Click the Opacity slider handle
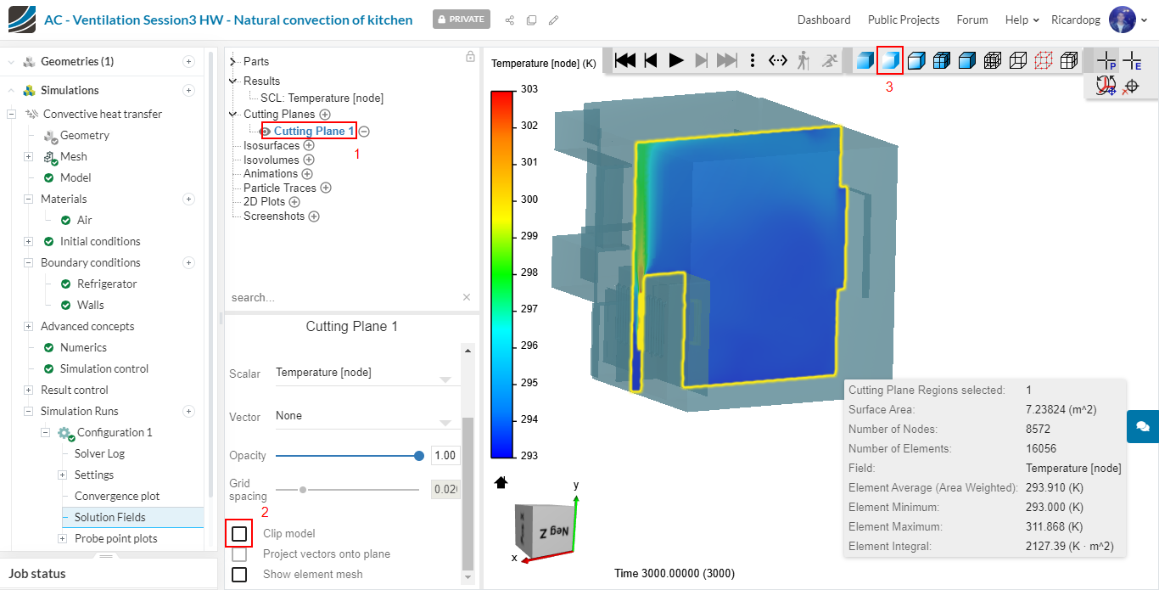This screenshot has height=590, width=1159. [419, 456]
